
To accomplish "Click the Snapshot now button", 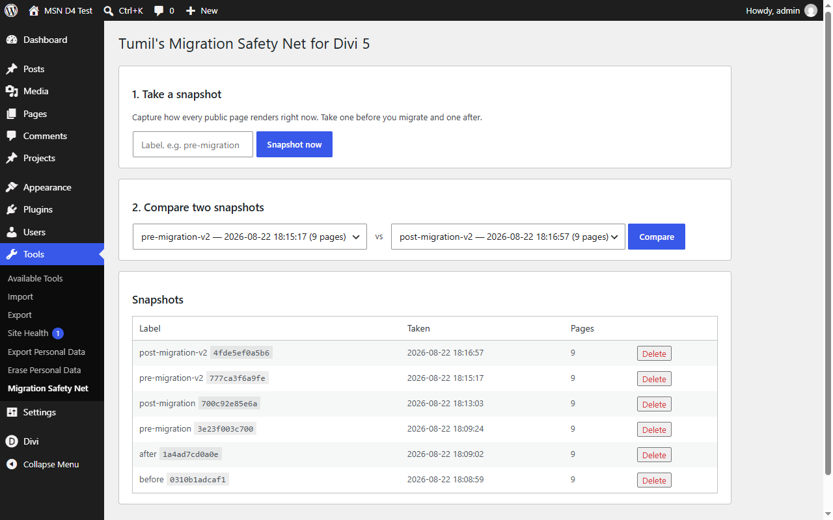I will tap(294, 144).
